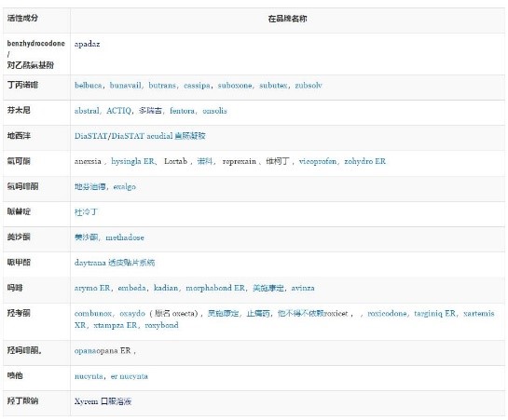Image resolution: width=508 pixels, height=420 pixels.
Task: Click the Xyrem oral solution text
Action: pyautogui.click(x=103, y=401)
